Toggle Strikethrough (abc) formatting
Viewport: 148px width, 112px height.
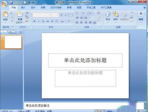click(48, 21)
